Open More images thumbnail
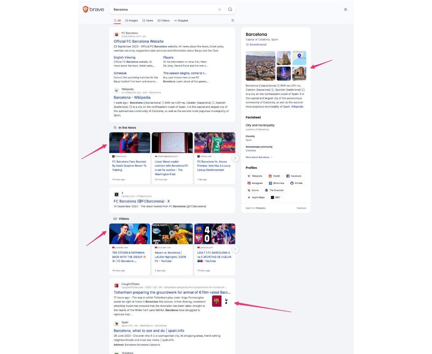The image size is (432, 354). click(299, 73)
